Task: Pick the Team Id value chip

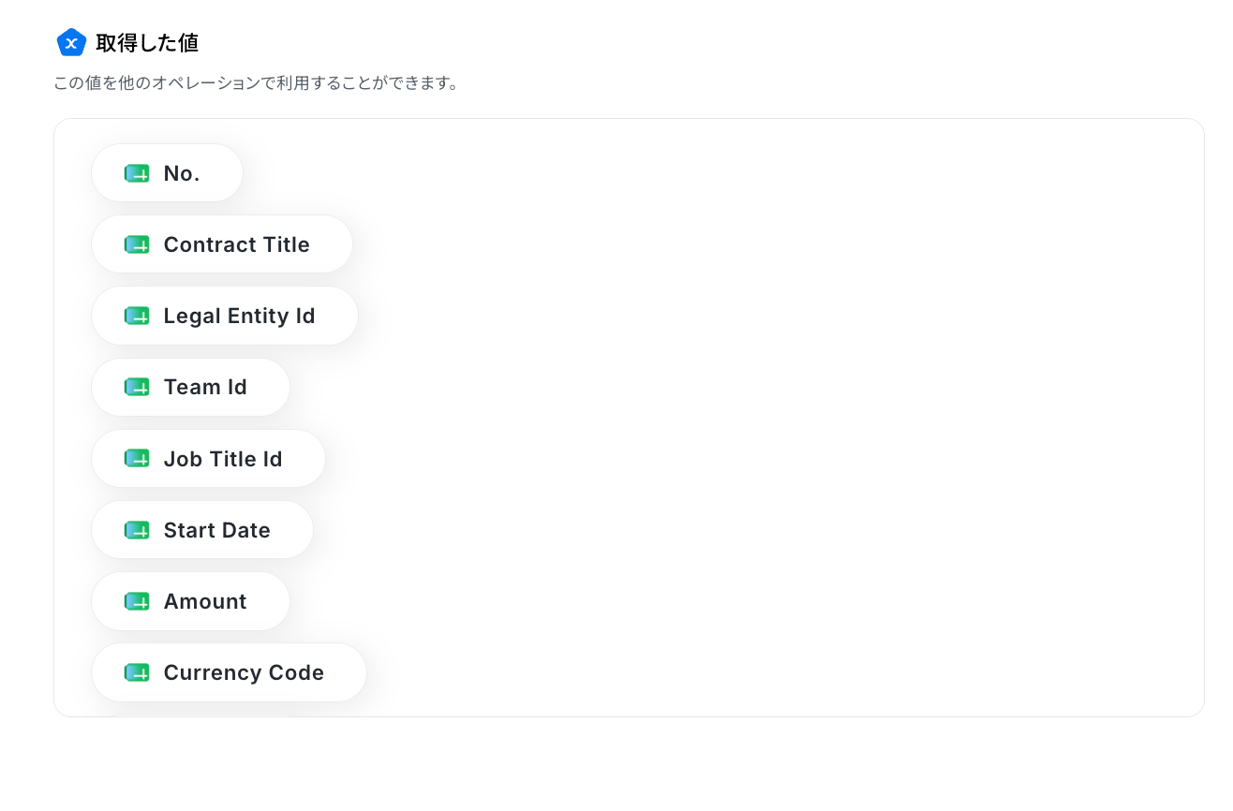Action: [190, 387]
